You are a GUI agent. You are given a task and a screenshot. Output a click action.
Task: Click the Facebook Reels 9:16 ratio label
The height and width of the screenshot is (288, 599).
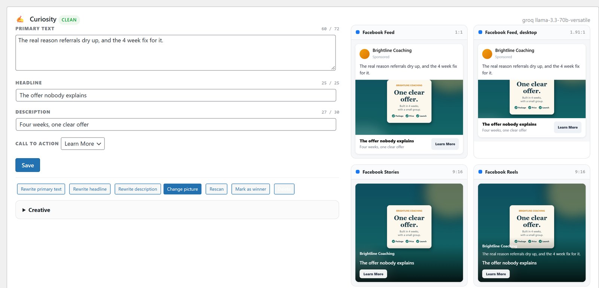coord(580,172)
